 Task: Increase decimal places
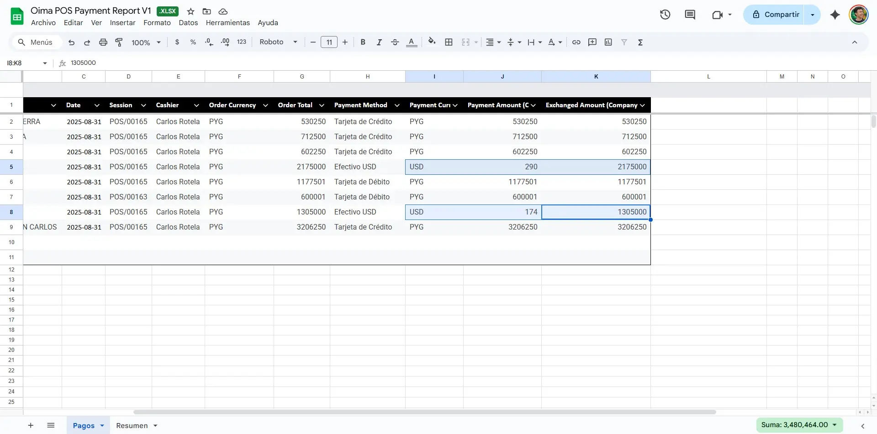coord(225,42)
